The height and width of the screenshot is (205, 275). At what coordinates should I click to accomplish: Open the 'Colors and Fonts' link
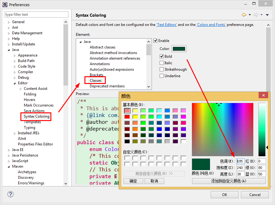[211, 25]
